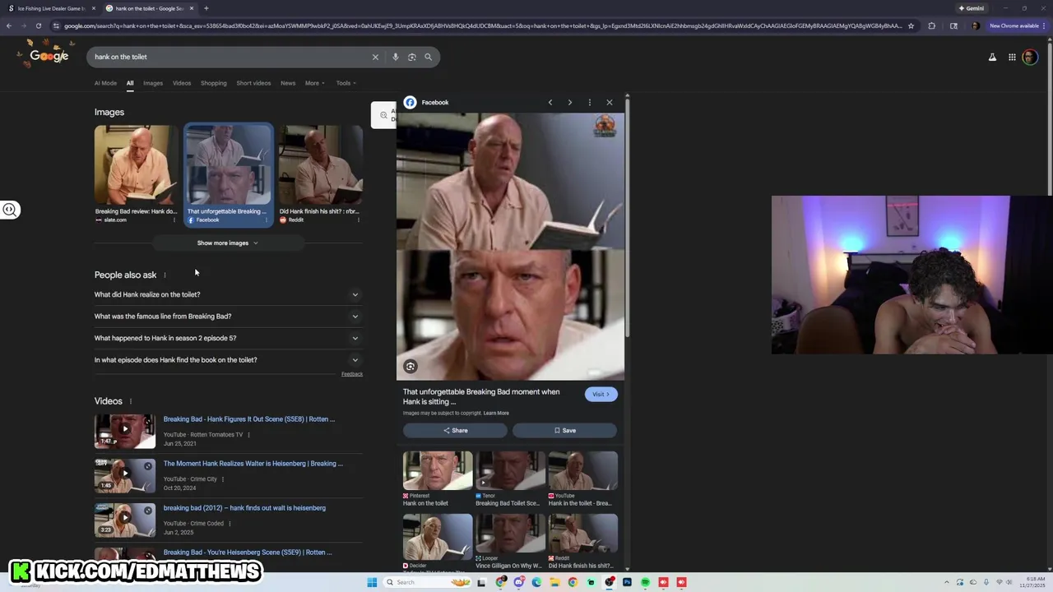Open Gemini in Chrome

971,8
